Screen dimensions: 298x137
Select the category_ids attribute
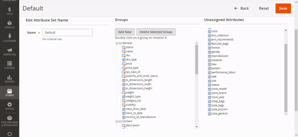click(133, 101)
